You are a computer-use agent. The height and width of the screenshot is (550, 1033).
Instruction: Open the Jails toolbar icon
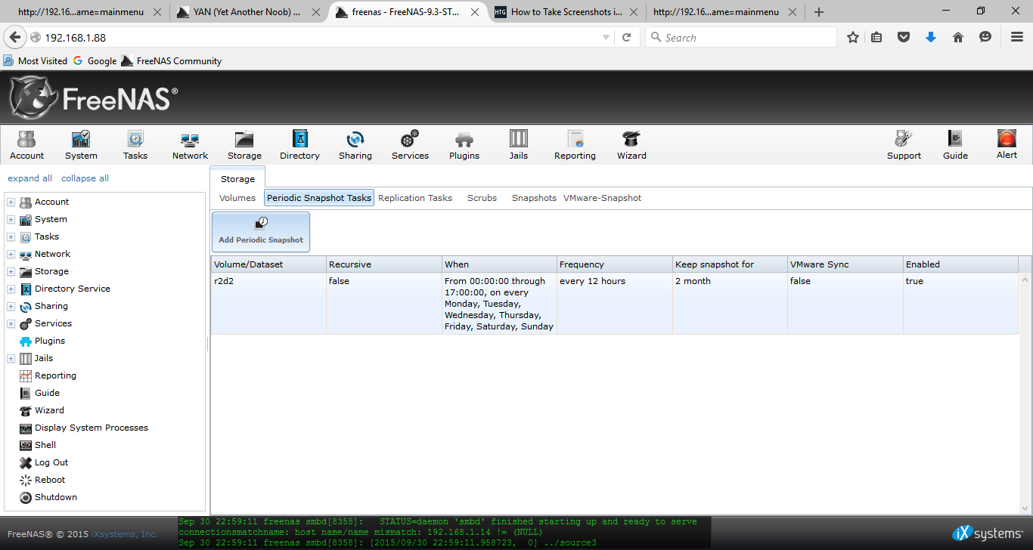click(x=519, y=145)
